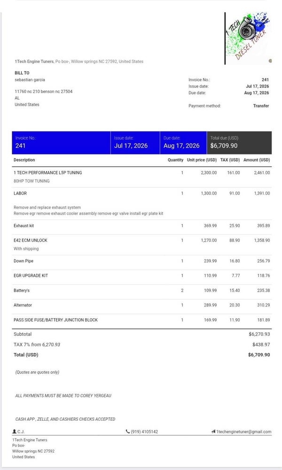Screen dimensions: 282x470
Task: Select the address 11760 nc 210 benson nc 27504
Action: point(43,92)
